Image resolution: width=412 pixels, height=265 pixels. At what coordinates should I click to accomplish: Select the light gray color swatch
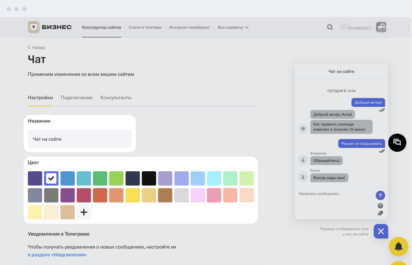[182, 195]
